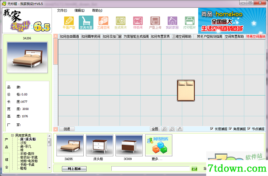Open the 家具布置 furniture layout tool
Screen dimensions: 268x176
click(x=86, y=23)
